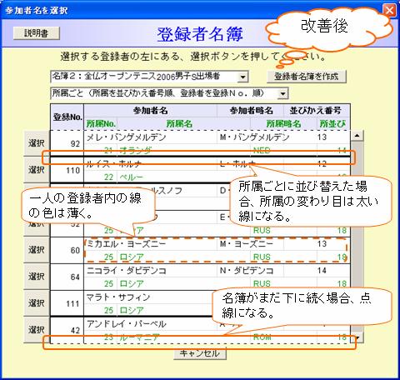Click the 参加者名 column header
The width and height of the screenshot is (400, 380).
150,111
